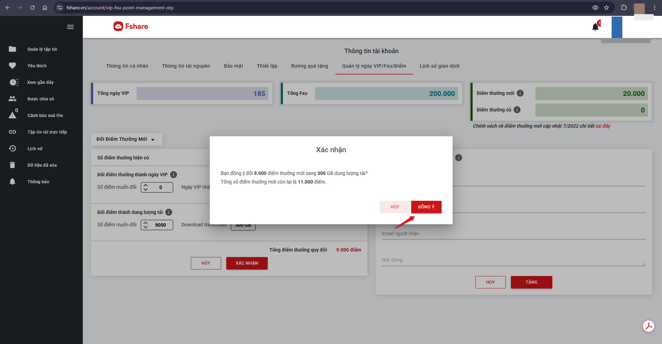
Task: Switch to Lịch sử giao dịch tab
Action: 439,66
